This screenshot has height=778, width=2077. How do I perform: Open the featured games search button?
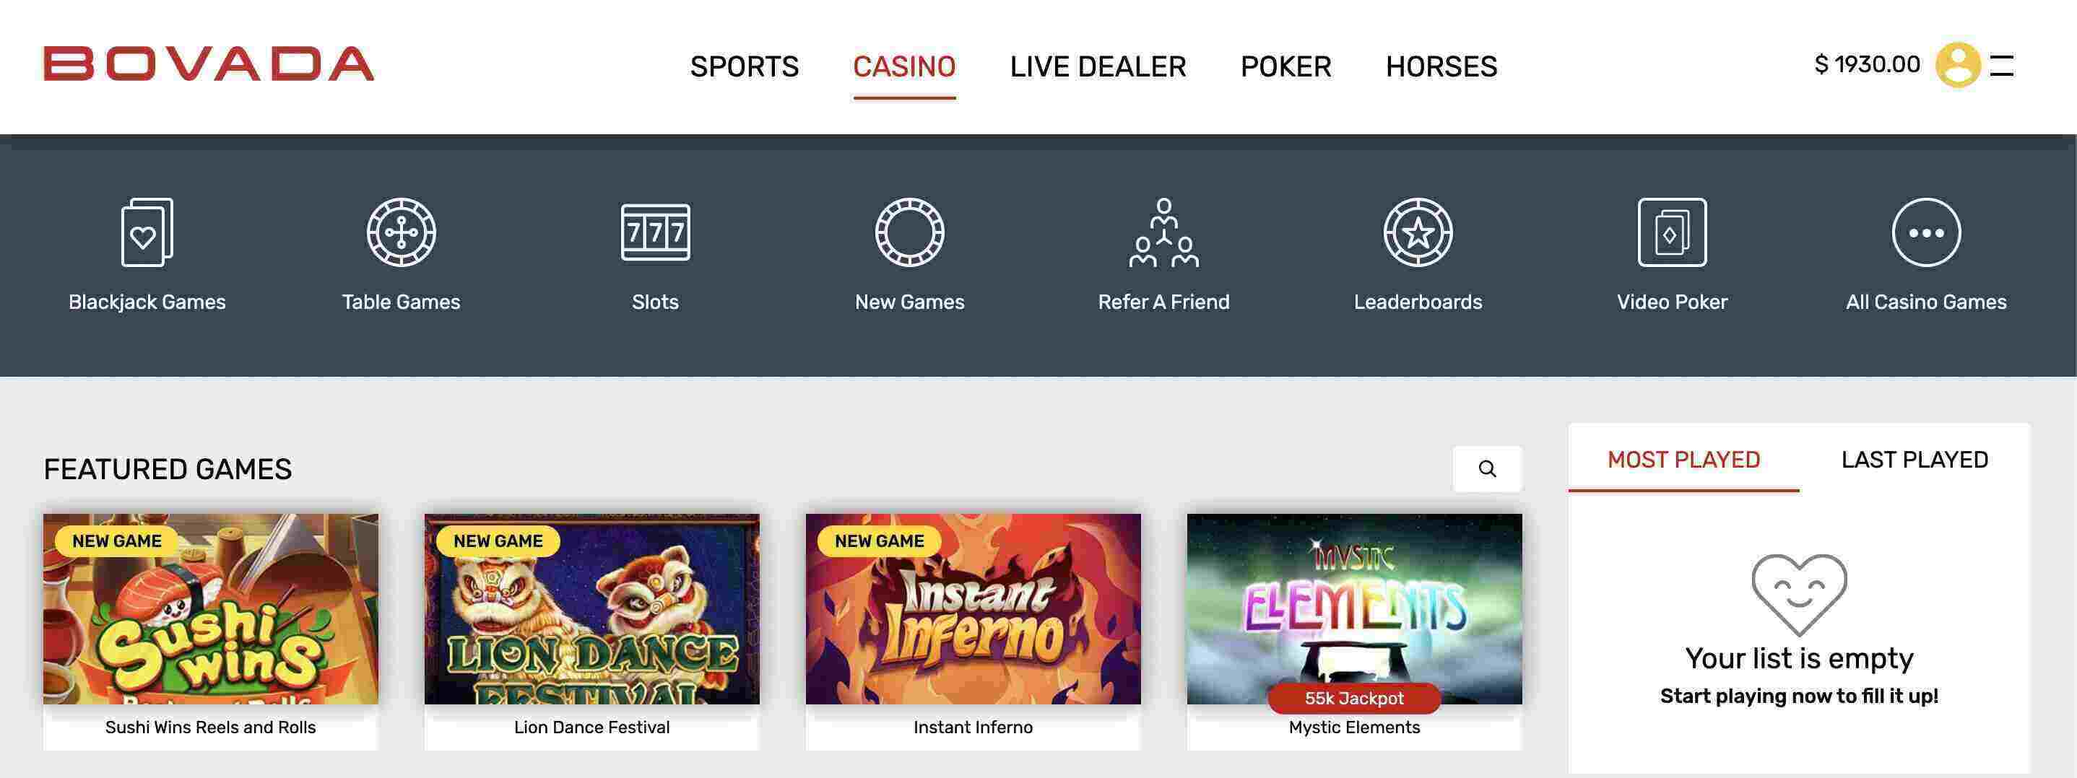coord(1487,468)
